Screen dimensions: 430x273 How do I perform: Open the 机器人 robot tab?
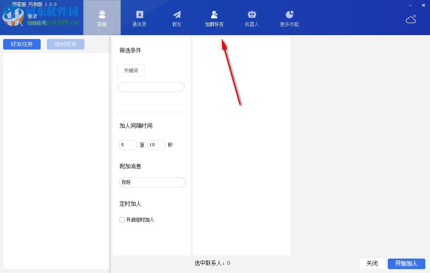[x=252, y=18]
